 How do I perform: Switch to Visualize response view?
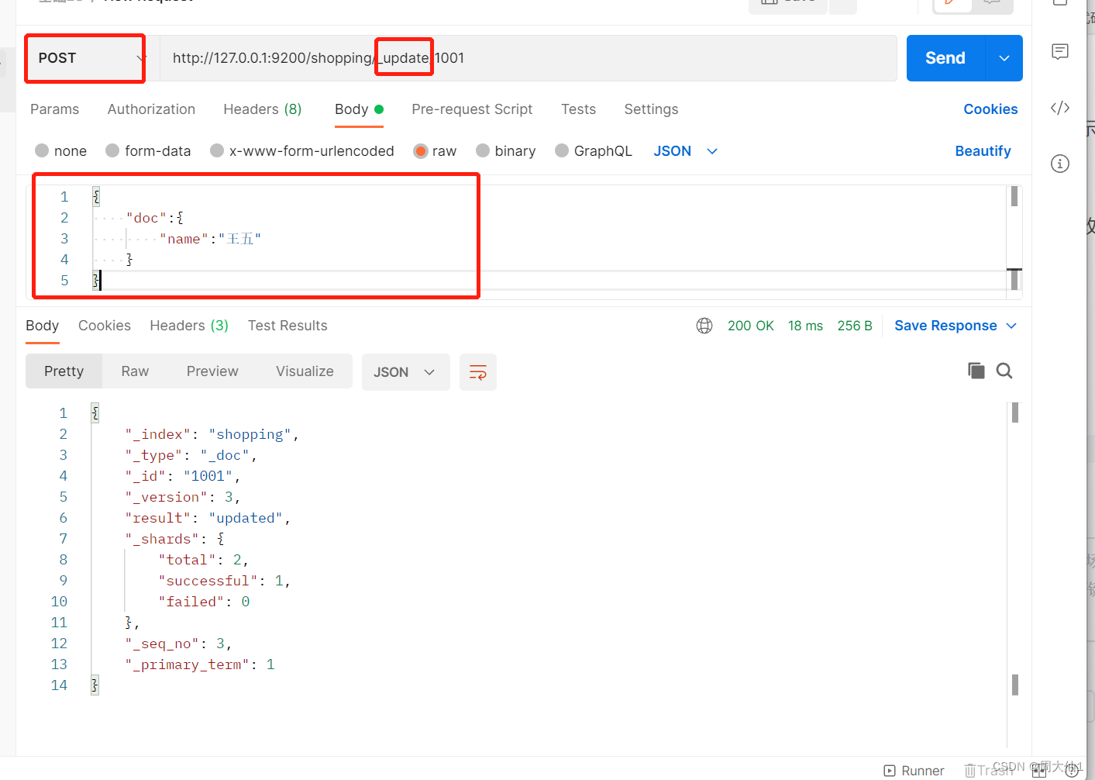click(305, 371)
